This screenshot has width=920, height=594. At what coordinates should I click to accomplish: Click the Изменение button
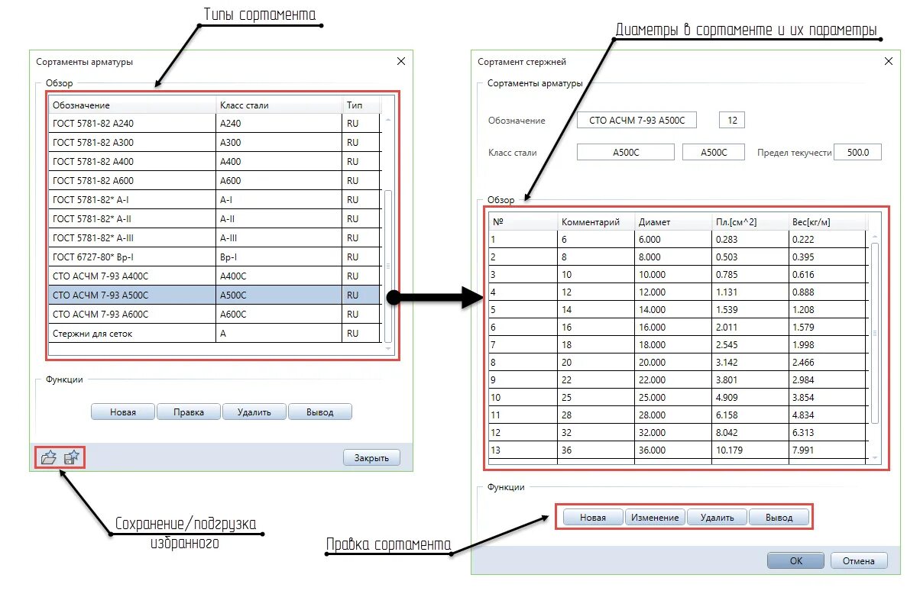(655, 518)
